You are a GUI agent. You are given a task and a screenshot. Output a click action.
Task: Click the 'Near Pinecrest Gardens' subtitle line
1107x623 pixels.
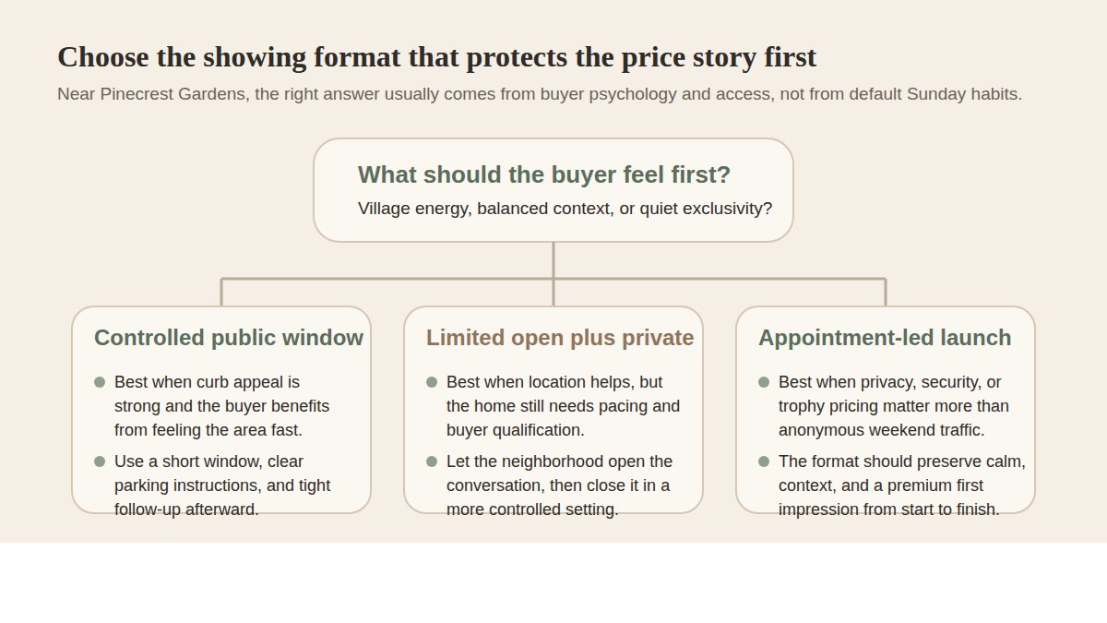(x=540, y=94)
